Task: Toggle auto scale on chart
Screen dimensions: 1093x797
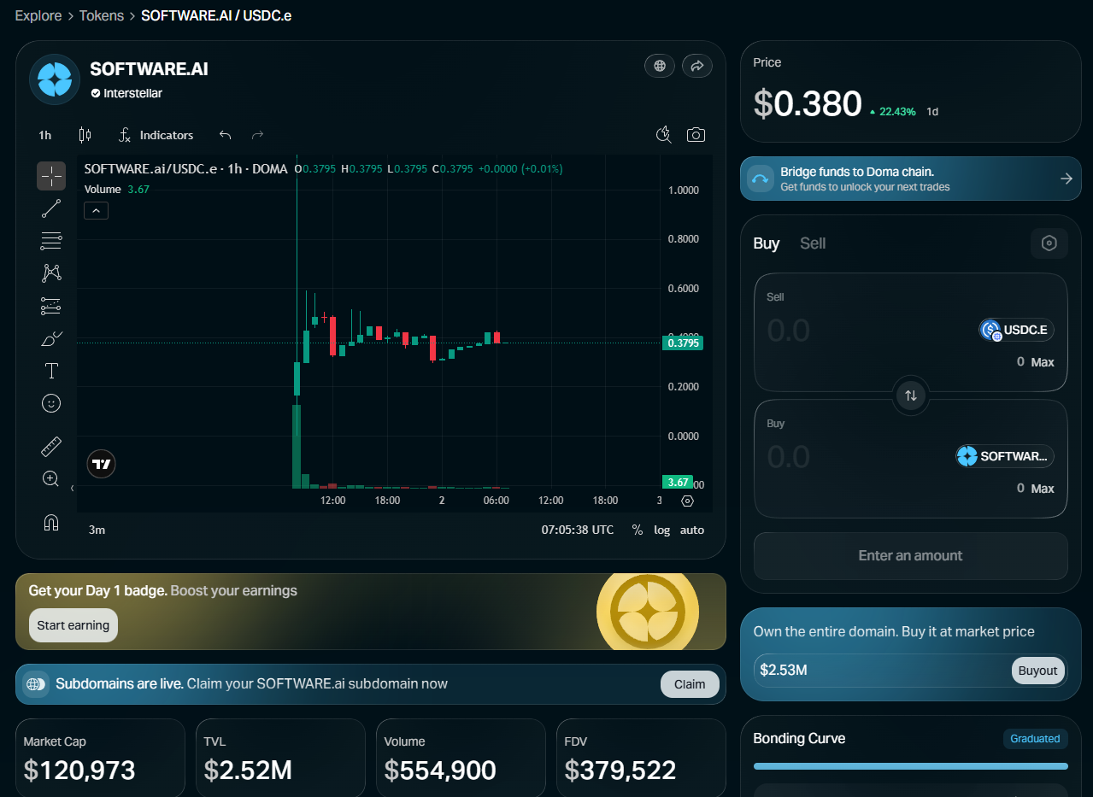Action: point(692,530)
